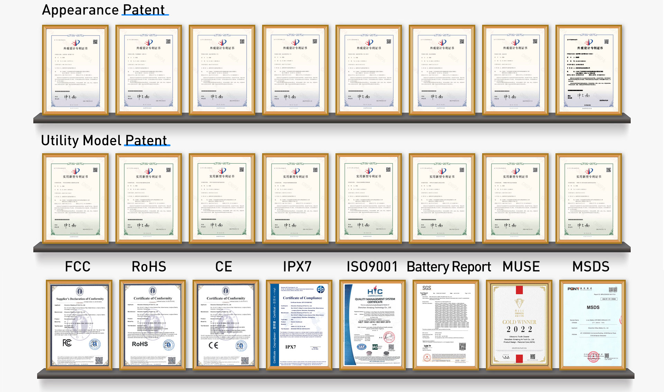The height and width of the screenshot is (392, 664).
Task: Open the IPX7 Certificate of Compliance
Action: pos(299,325)
